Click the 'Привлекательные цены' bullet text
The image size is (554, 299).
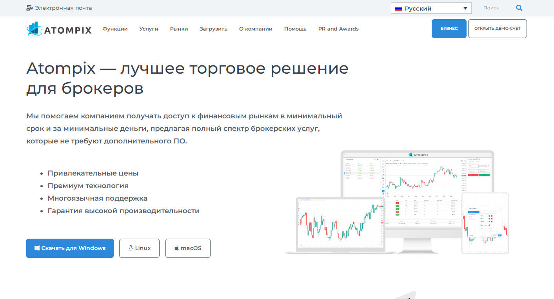93,173
